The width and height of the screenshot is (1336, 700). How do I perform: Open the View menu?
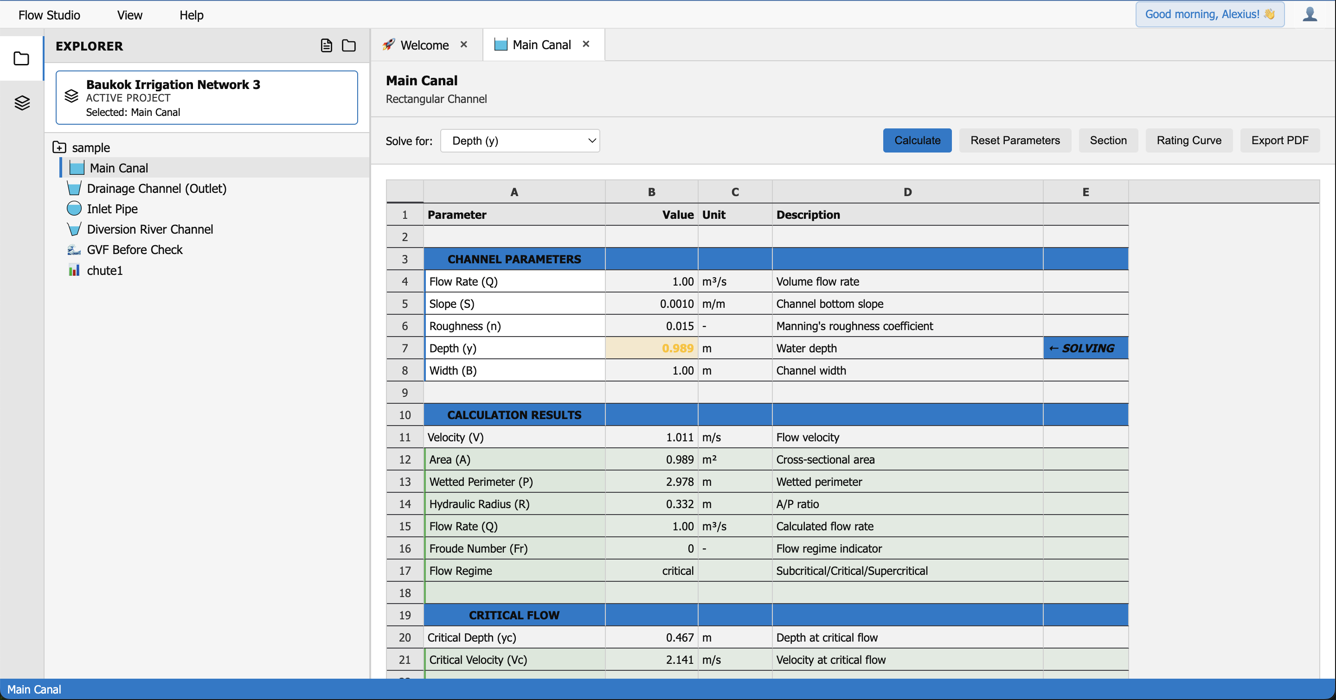tap(130, 15)
